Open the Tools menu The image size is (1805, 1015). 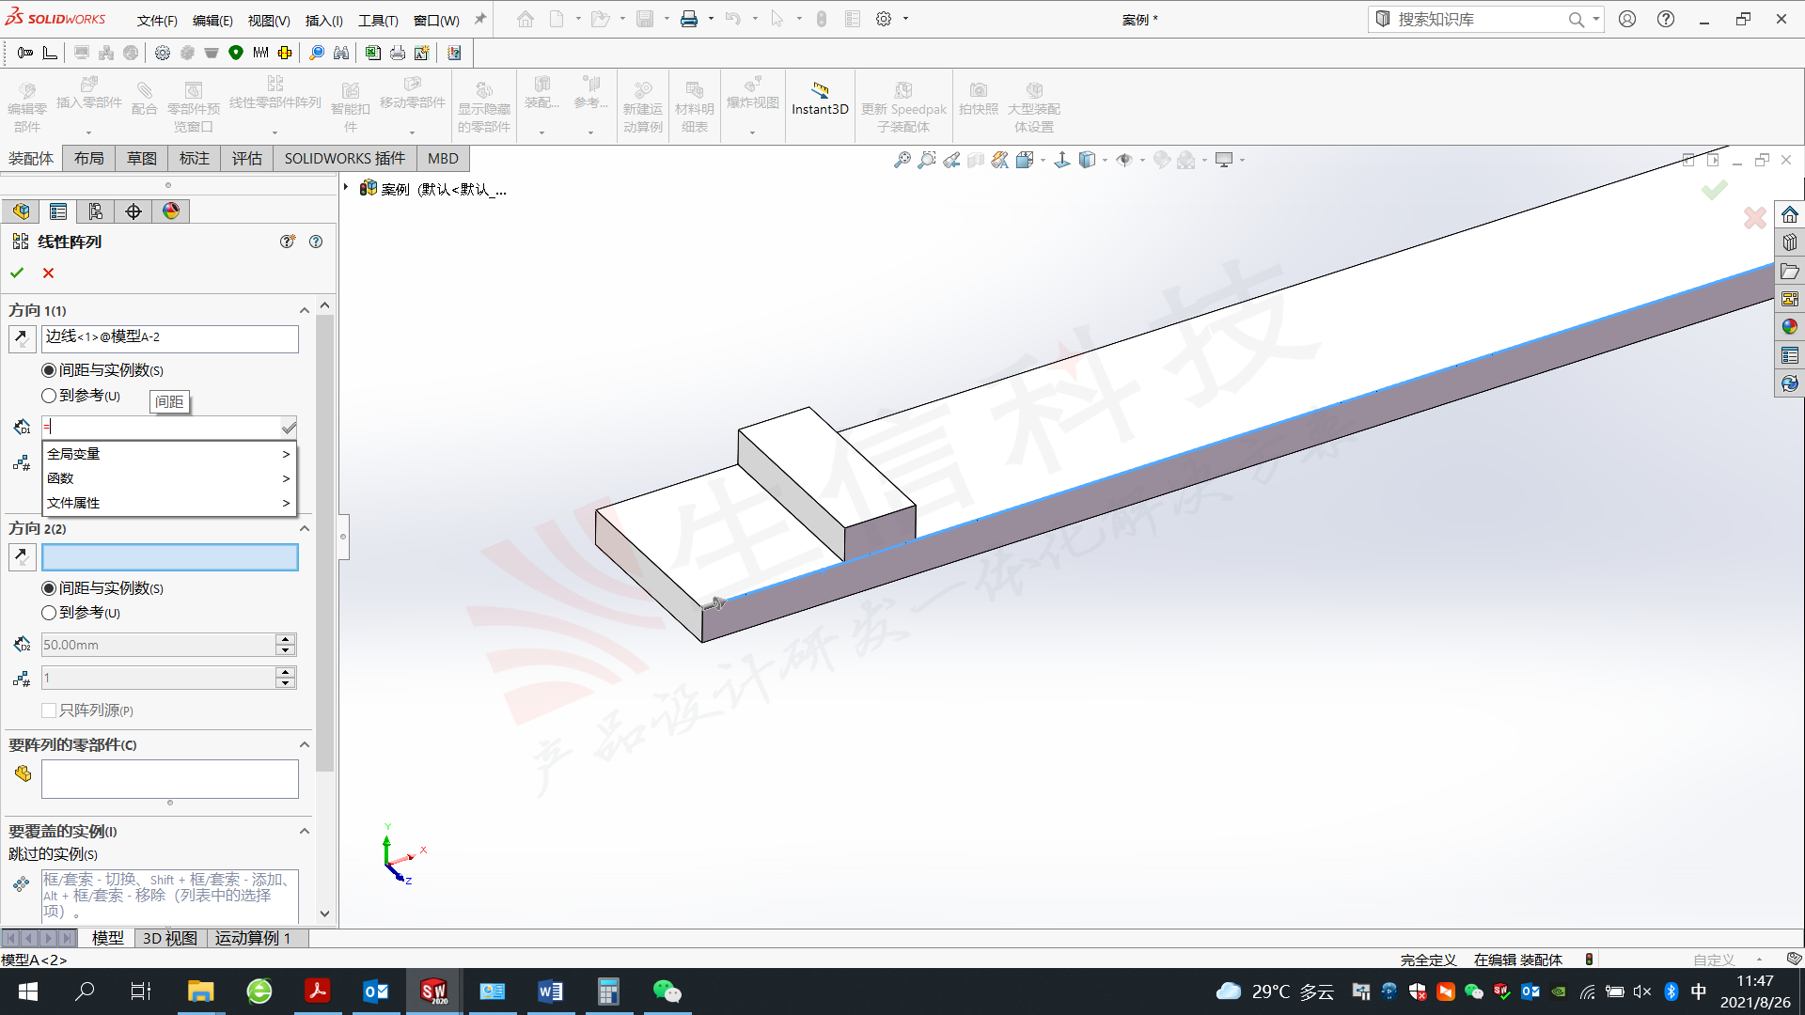pos(378,20)
